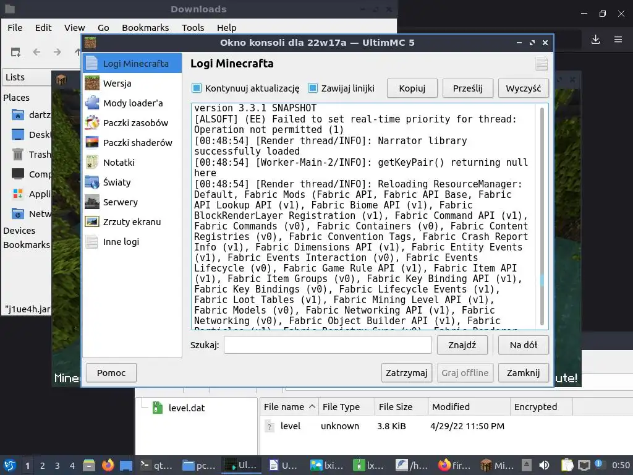
Task: Focus the Szukaj search field
Action: (x=328, y=345)
